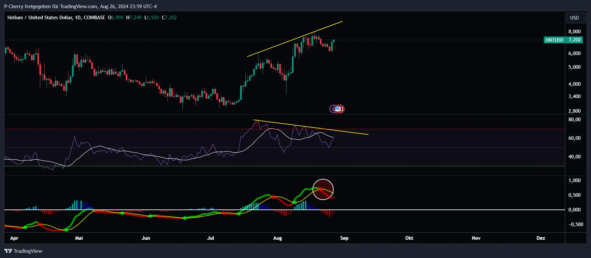591x258 pixels.
Task: Click the Nov label on time axis
Action: tap(476, 238)
